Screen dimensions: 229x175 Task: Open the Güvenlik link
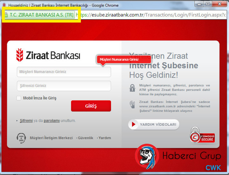[x=85, y=138]
